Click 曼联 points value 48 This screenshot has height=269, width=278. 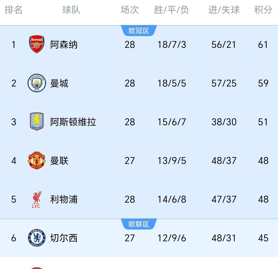coord(263,161)
